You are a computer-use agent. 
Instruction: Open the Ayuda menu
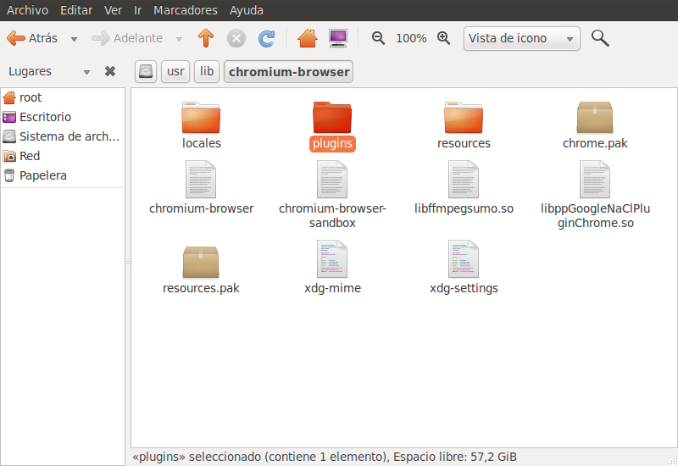point(247,10)
